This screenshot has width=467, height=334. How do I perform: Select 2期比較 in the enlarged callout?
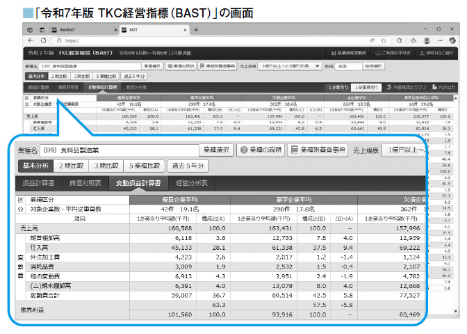(x=71, y=166)
